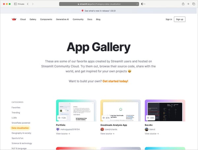This screenshot has height=150, width=198.
Task: Click the red pin release announcement icon
Action: 82,11
